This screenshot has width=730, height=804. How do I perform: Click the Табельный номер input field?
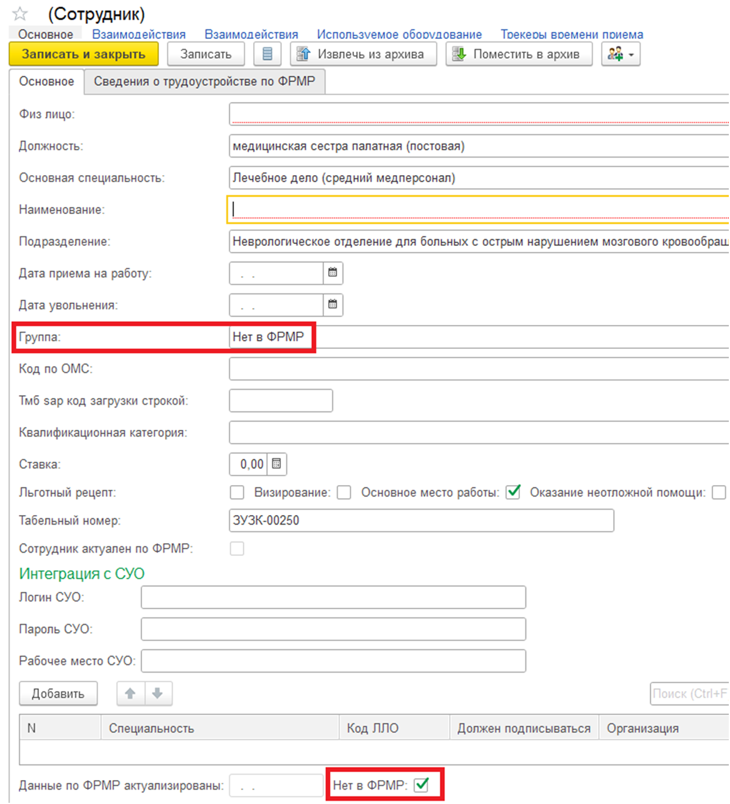click(x=421, y=520)
